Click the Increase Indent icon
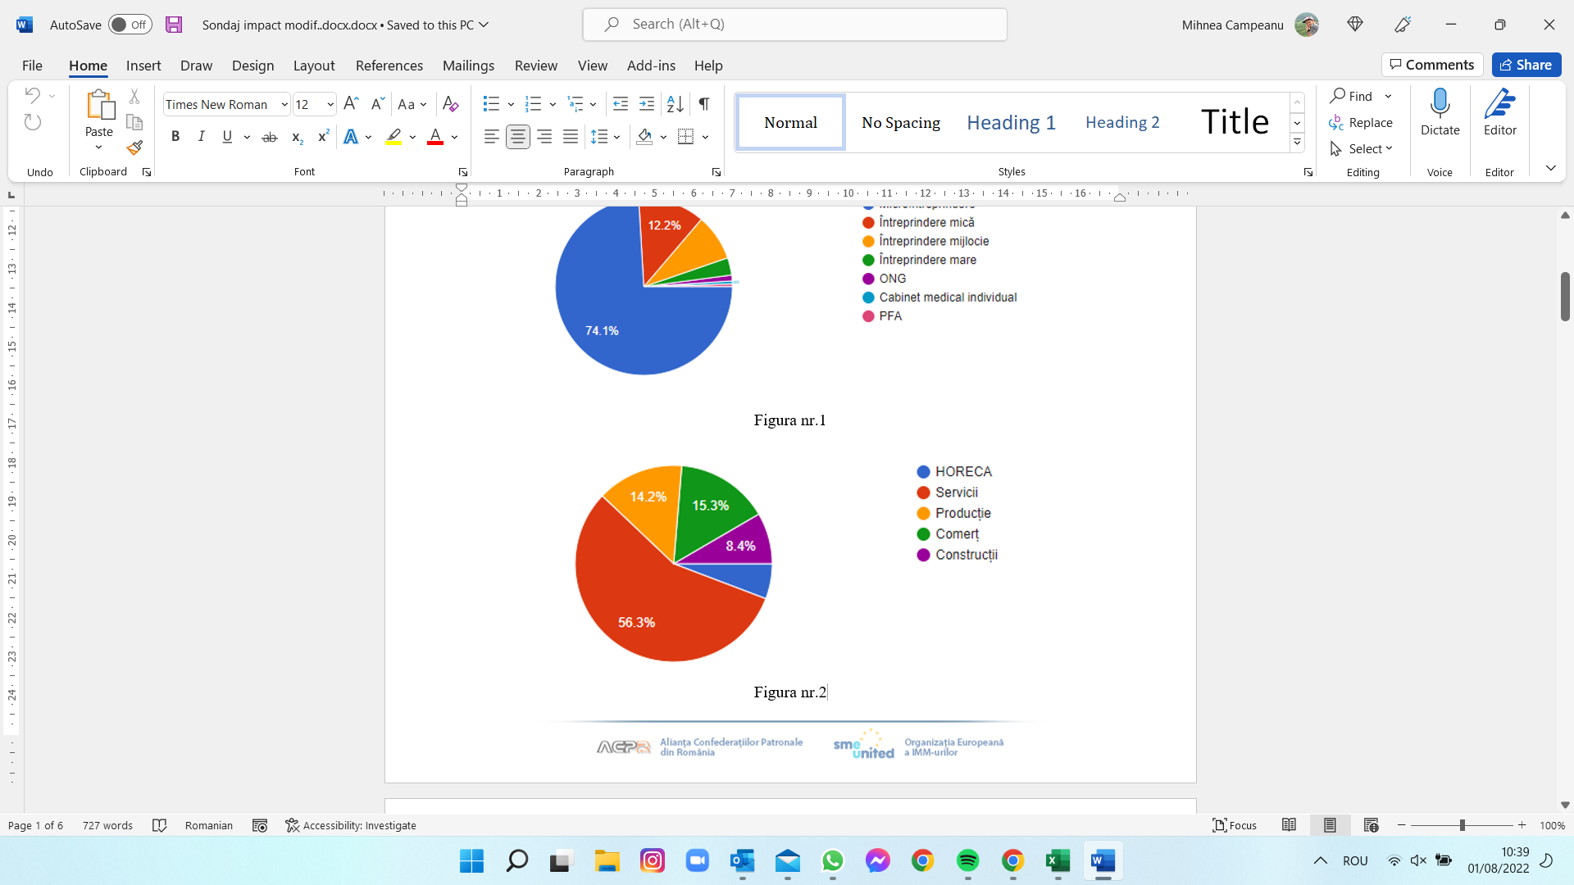Viewport: 1574px width, 885px height. 647,104
